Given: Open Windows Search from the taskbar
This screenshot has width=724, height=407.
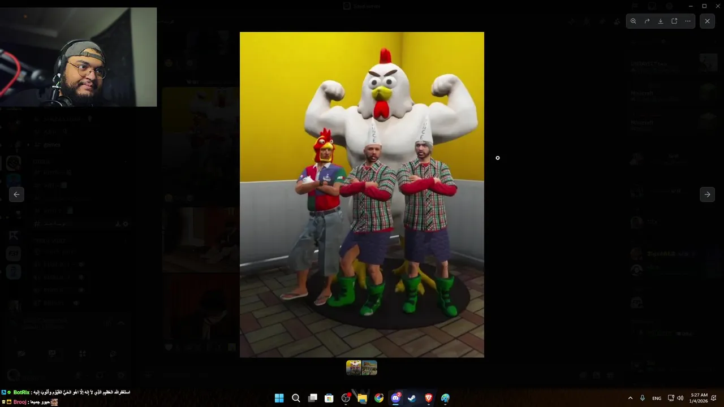Looking at the screenshot, I should (x=296, y=398).
